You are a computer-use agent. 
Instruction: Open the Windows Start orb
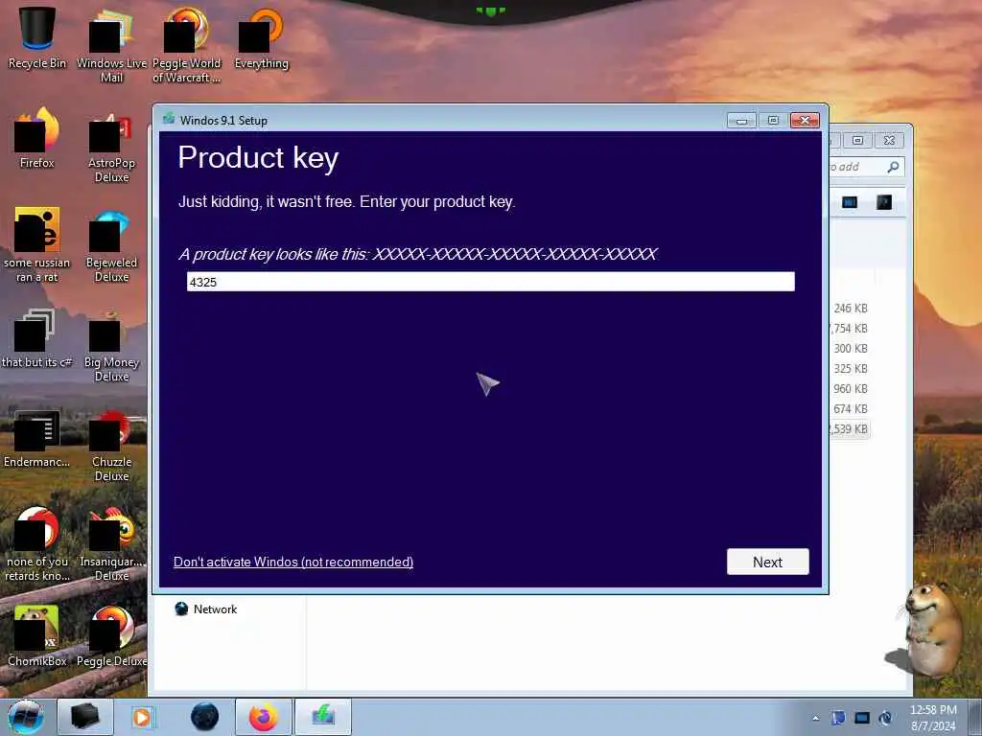(26, 717)
